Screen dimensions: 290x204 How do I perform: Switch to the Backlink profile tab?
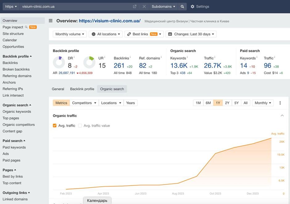82,89
